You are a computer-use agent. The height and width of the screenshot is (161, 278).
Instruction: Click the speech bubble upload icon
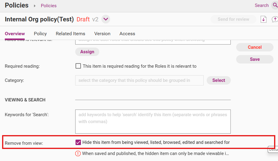coord(275,19)
